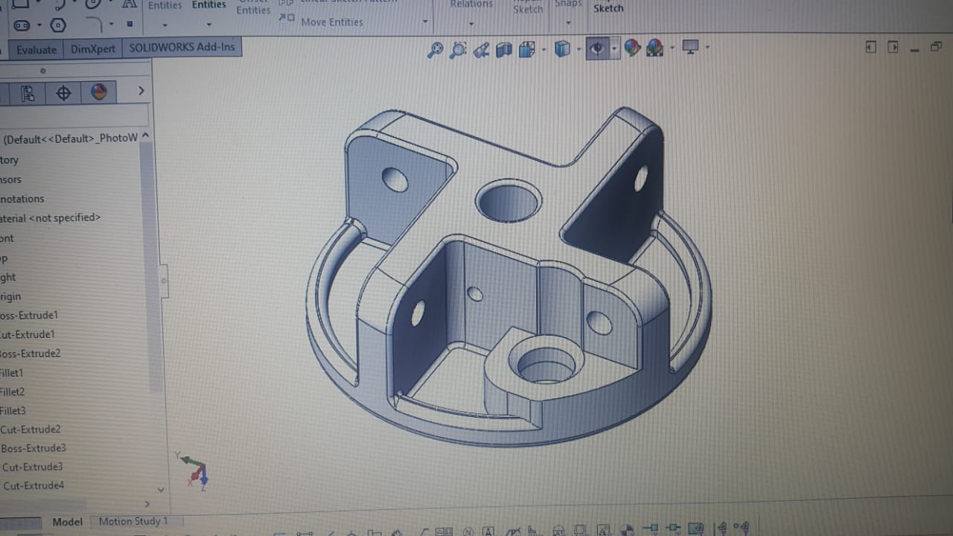This screenshot has width=953, height=536.
Task: Click feature tree scroll down arrow
Action: [161, 489]
